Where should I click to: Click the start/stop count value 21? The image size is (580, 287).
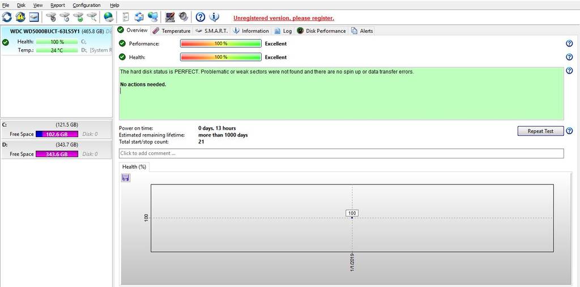(201, 142)
